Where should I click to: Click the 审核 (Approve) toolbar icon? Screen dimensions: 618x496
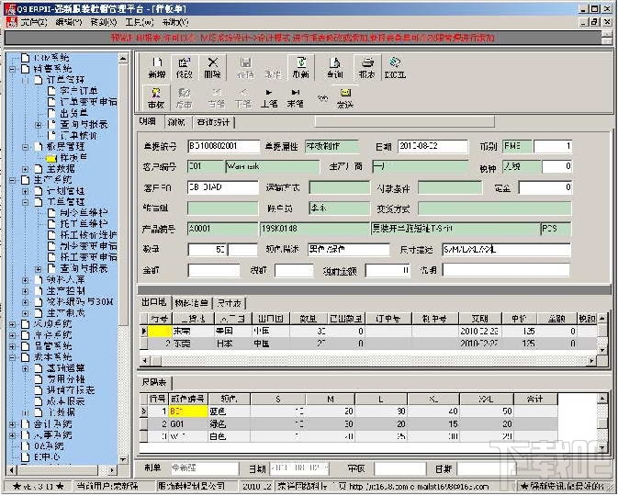155,96
